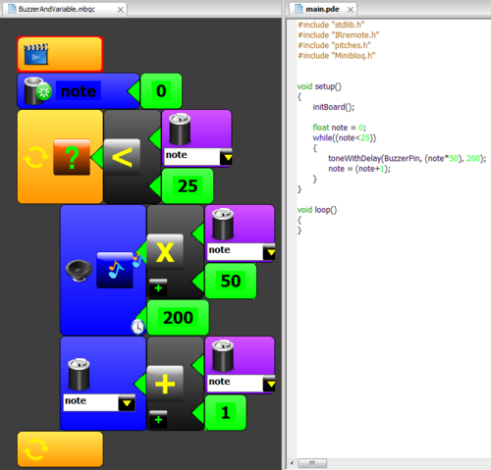Add parameter with addition block's plus button
The image size is (491, 470).
tap(158, 419)
